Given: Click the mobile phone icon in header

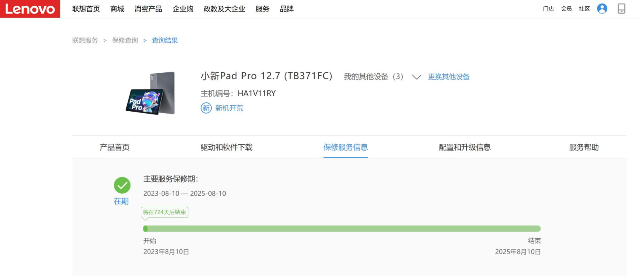Looking at the screenshot, I should (x=622, y=8).
